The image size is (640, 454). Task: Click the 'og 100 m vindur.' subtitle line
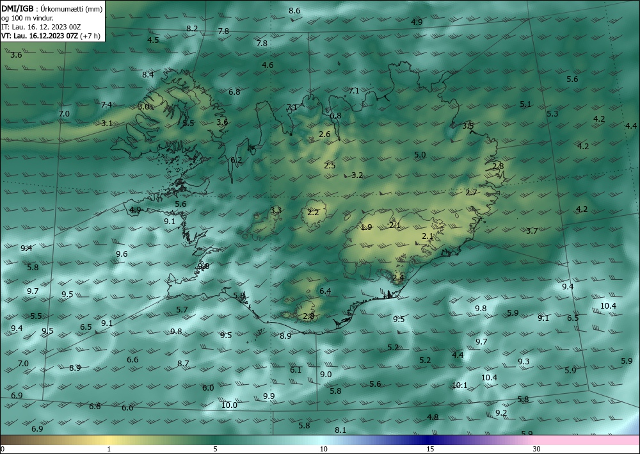coord(27,18)
